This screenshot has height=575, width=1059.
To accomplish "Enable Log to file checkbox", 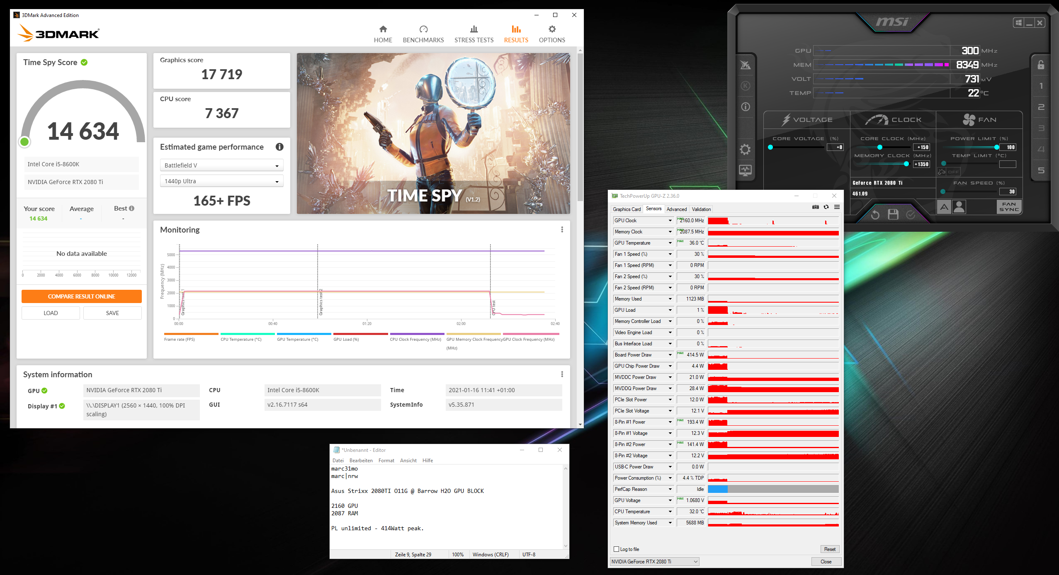I will pyautogui.click(x=616, y=549).
